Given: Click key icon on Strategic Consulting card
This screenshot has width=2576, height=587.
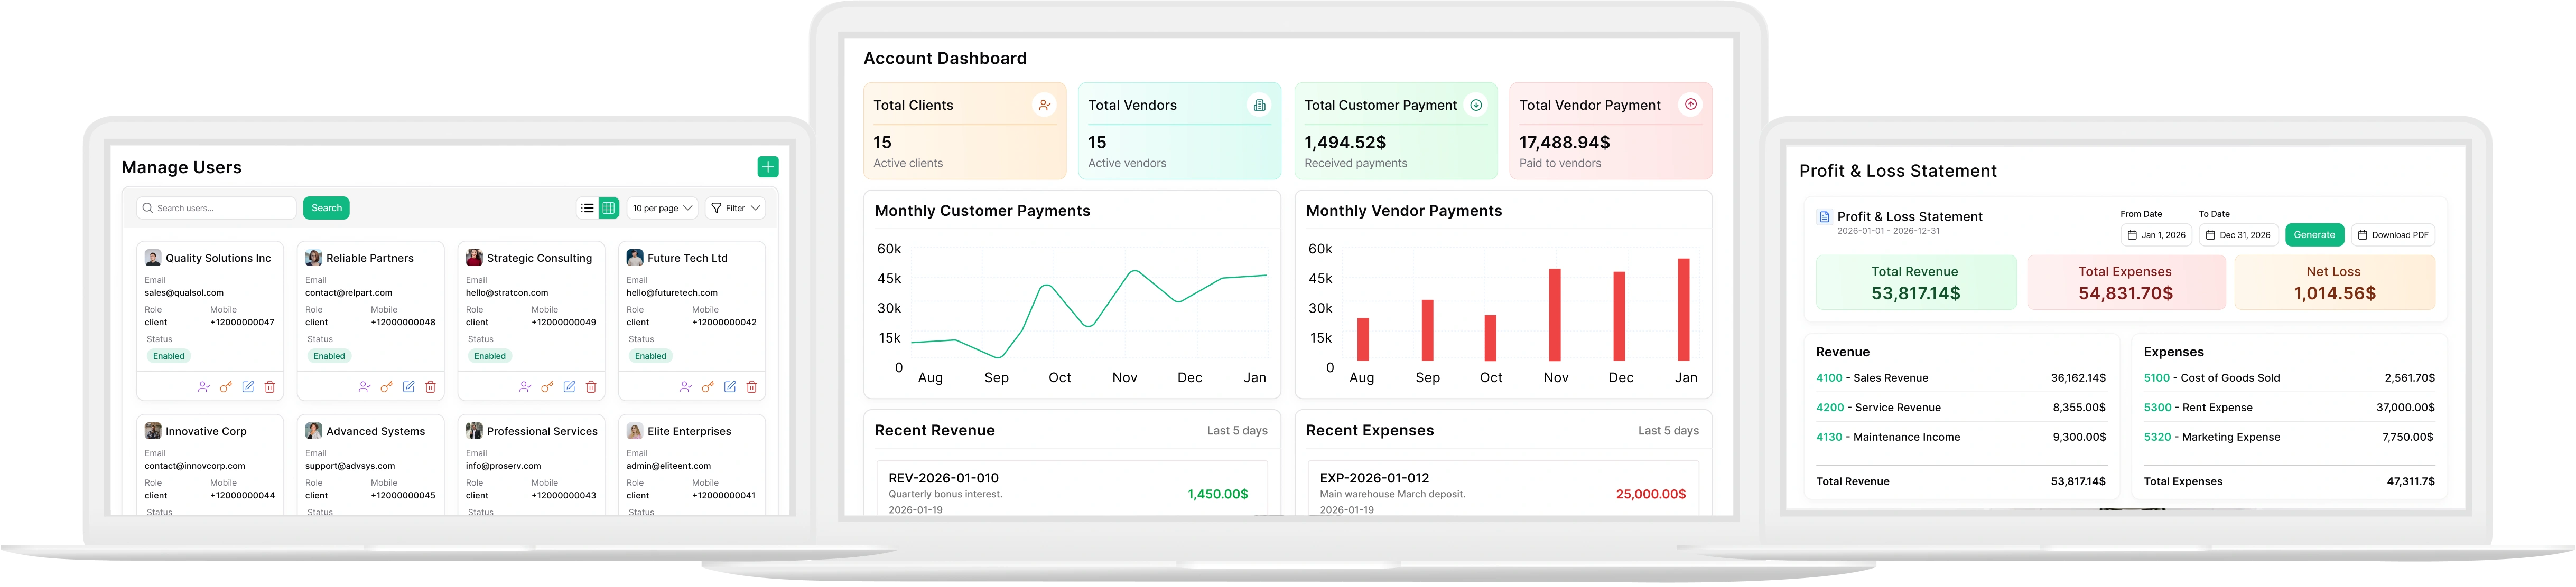Looking at the screenshot, I should 547,386.
